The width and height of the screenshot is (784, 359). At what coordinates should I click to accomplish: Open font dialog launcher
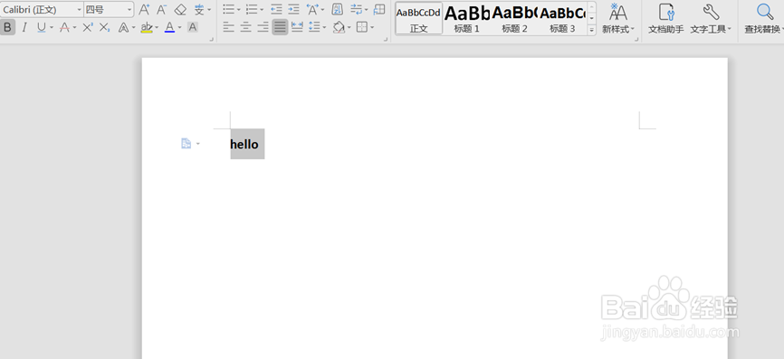pos(212,39)
